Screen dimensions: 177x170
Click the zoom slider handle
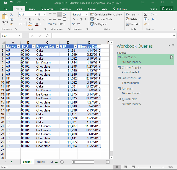pyautogui.click(x=151, y=167)
